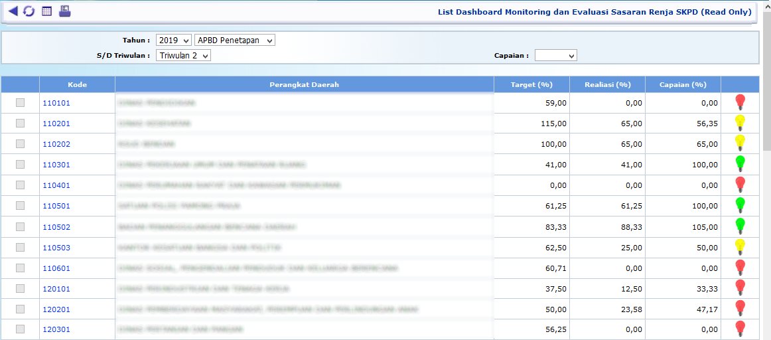Select the checkbox for row 110502
The image size is (771, 340).
(x=20, y=226)
